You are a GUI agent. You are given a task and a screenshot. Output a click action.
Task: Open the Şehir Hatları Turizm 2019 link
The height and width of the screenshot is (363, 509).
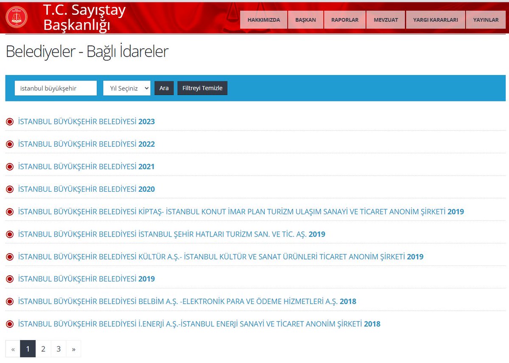click(172, 234)
